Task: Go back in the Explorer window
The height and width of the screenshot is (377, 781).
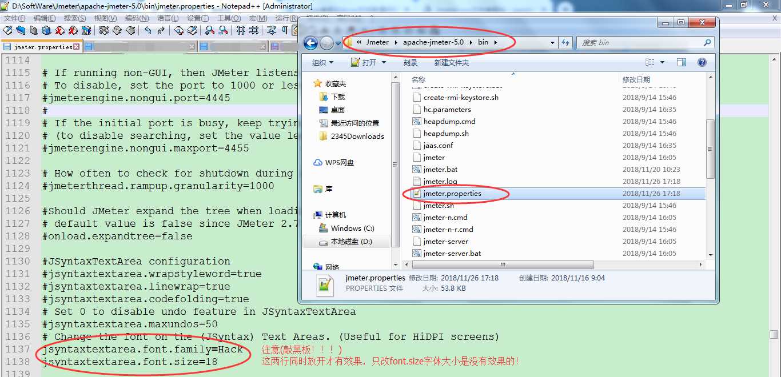Action: pos(310,42)
